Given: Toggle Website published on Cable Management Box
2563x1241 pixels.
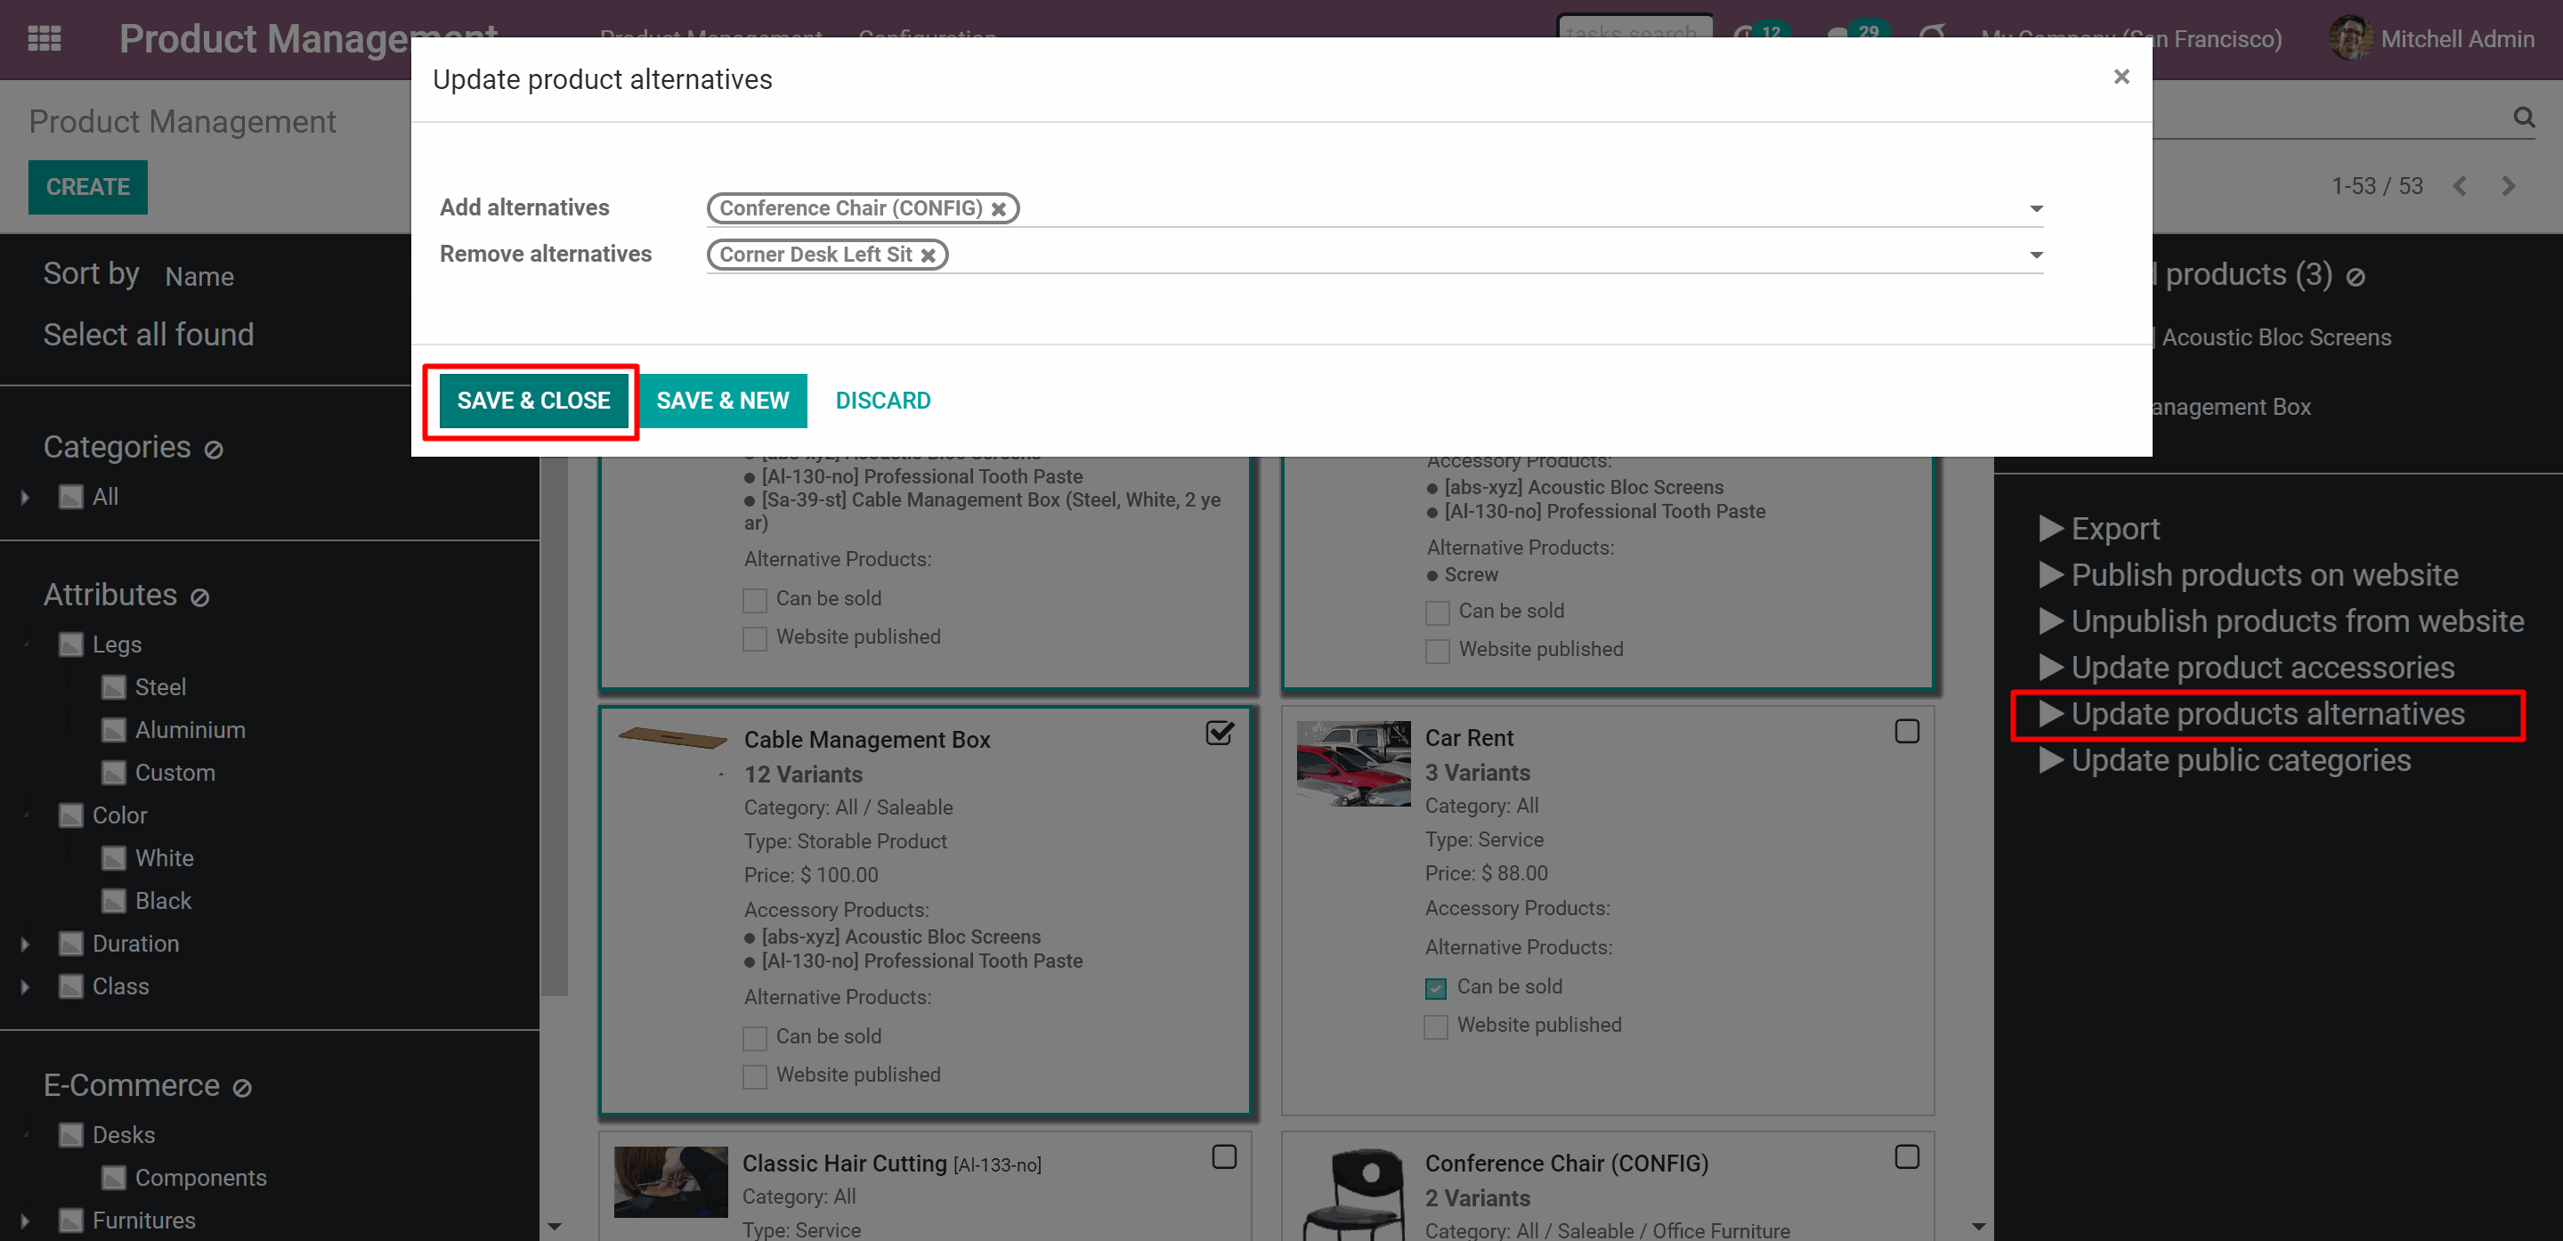Looking at the screenshot, I should click(x=755, y=1077).
